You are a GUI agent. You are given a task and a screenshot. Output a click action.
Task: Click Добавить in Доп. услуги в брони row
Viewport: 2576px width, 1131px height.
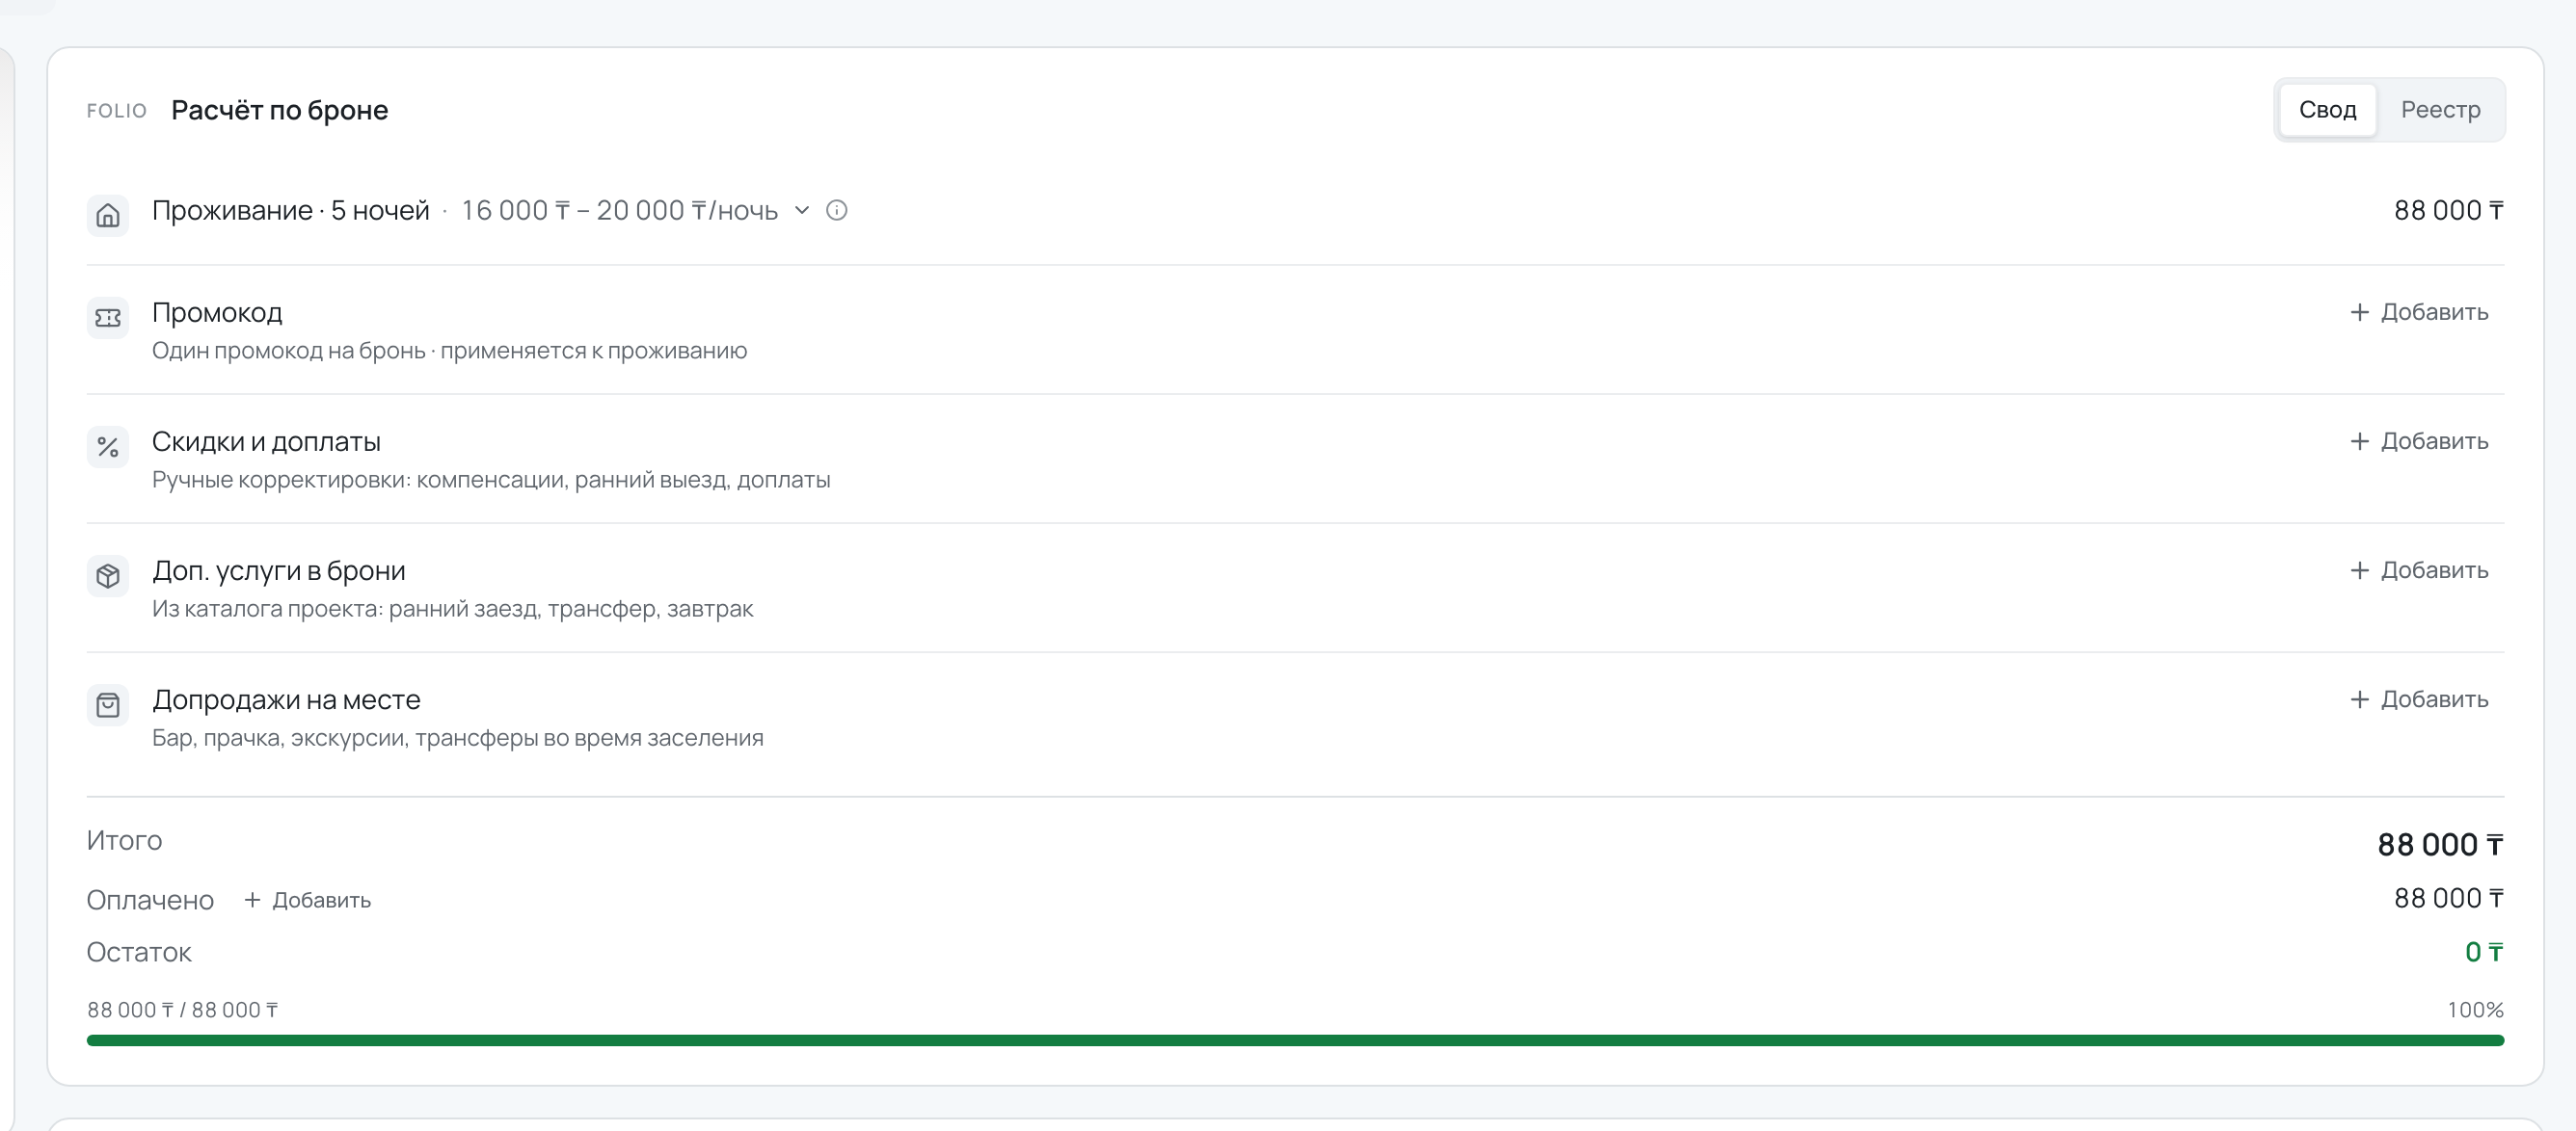click(x=2419, y=569)
